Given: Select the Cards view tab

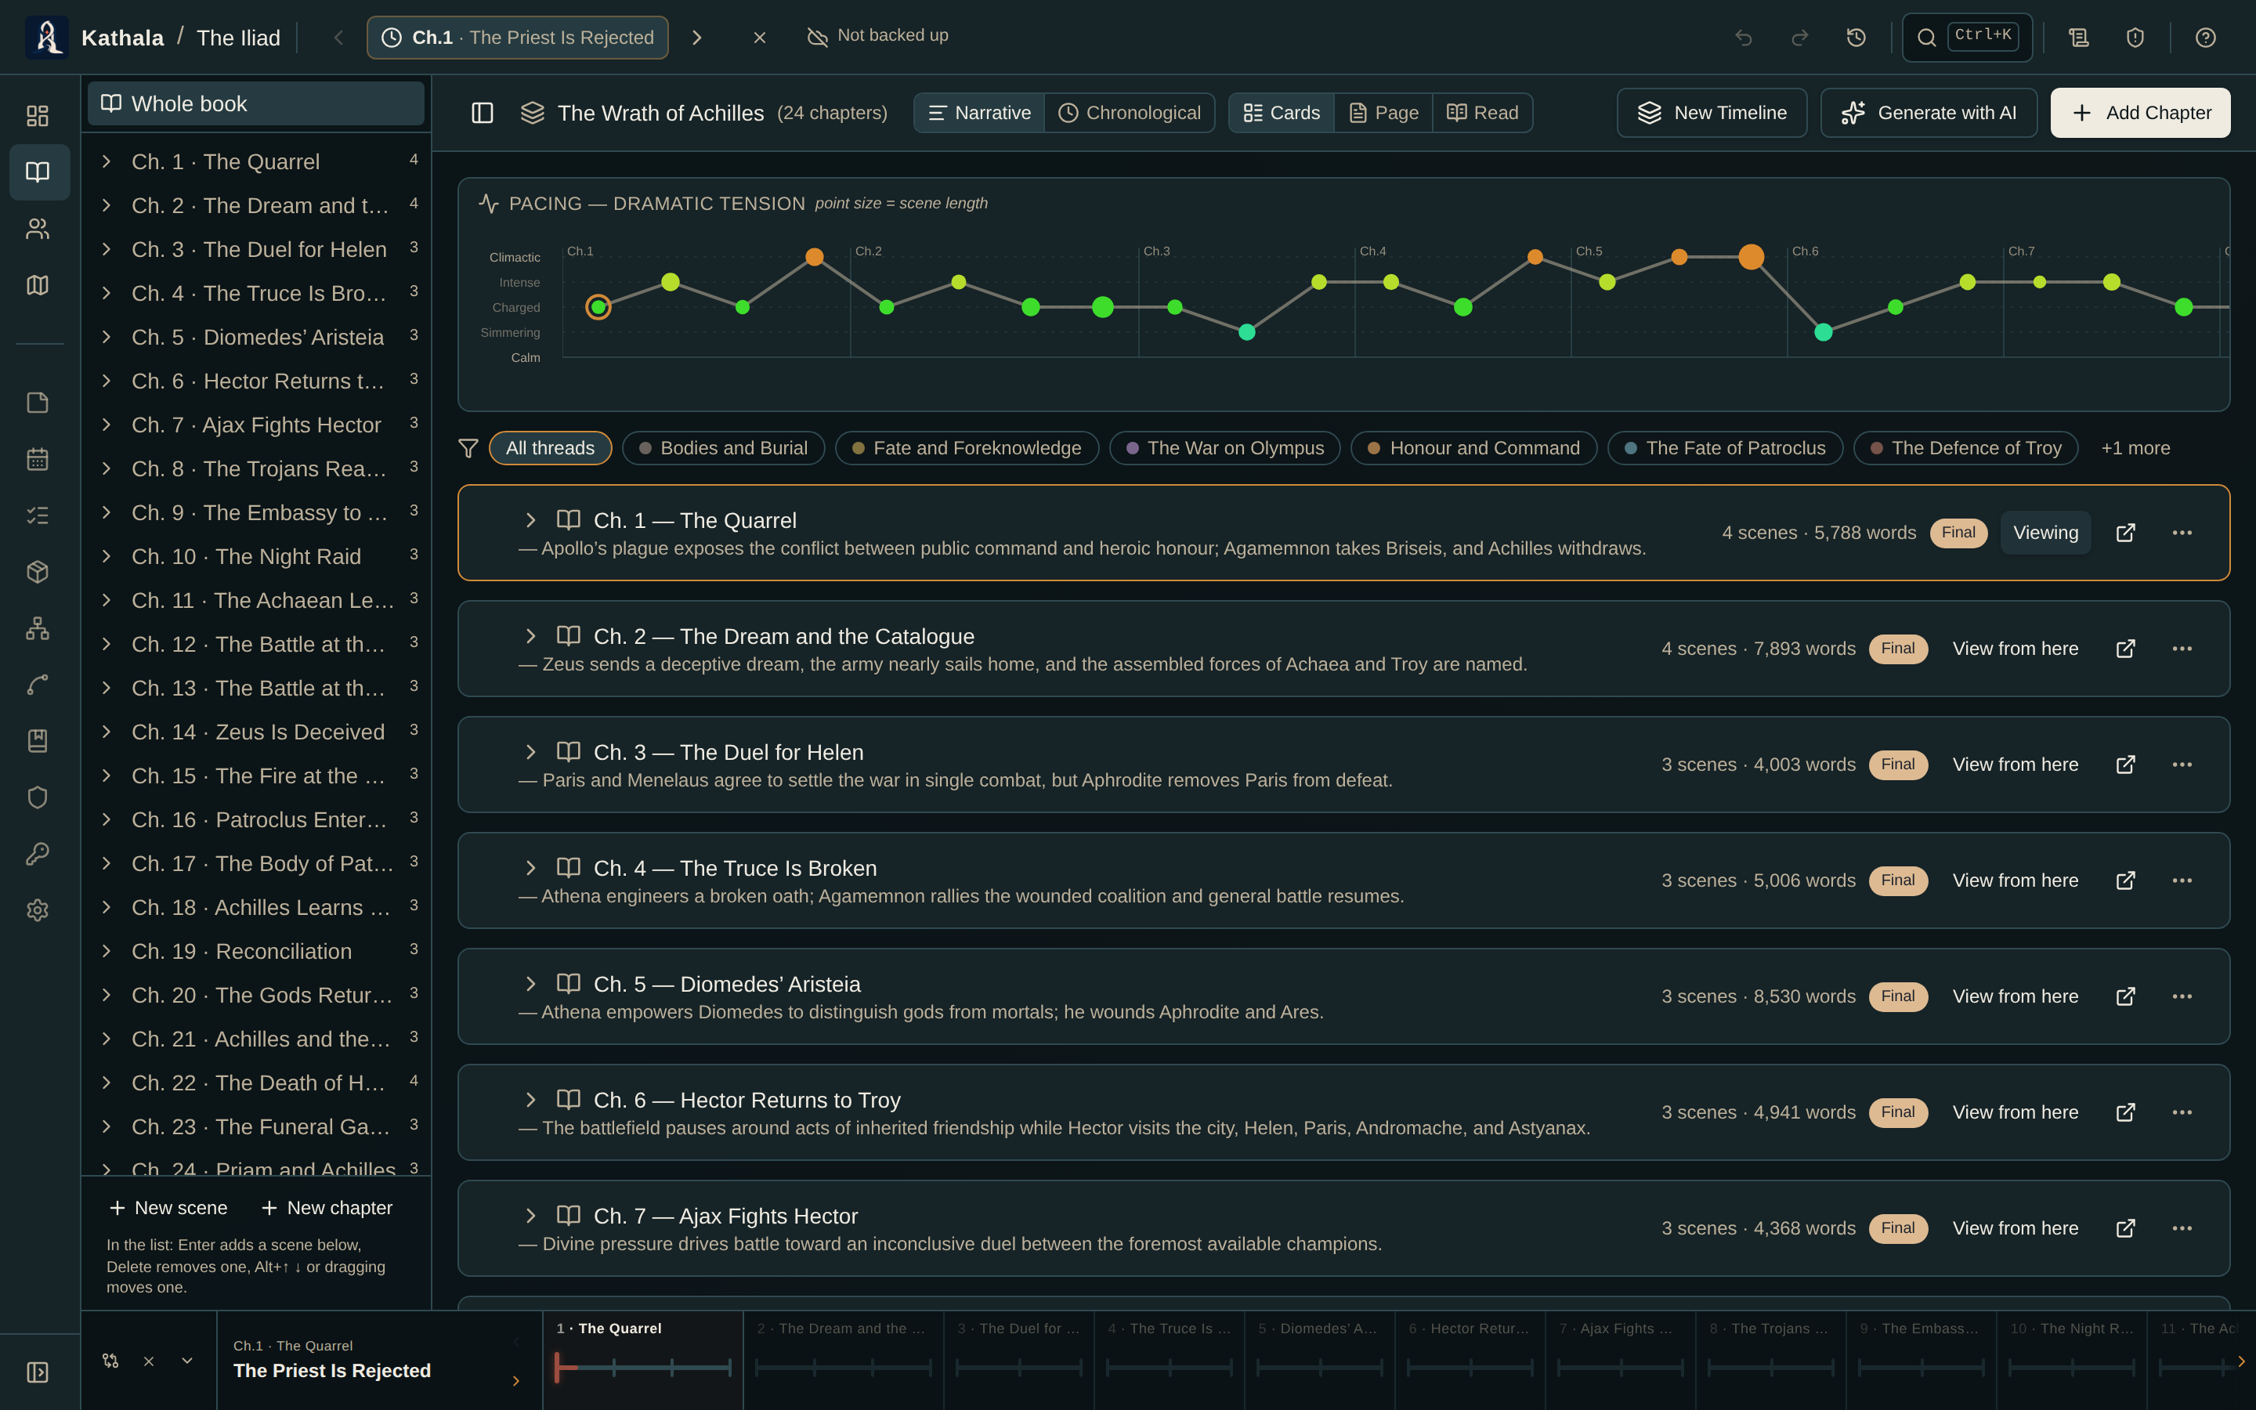Looking at the screenshot, I should (1282, 113).
